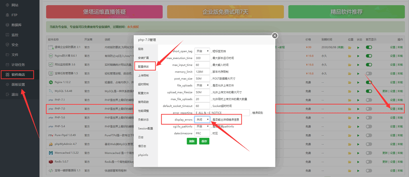Click status play icon for Memcached row
The height and width of the screenshot is (177, 409).
pos(358,153)
